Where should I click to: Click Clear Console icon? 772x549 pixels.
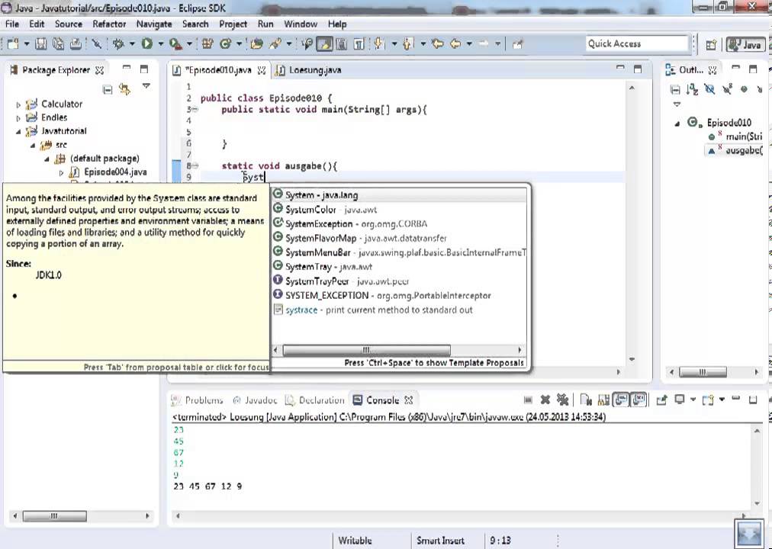click(x=586, y=400)
